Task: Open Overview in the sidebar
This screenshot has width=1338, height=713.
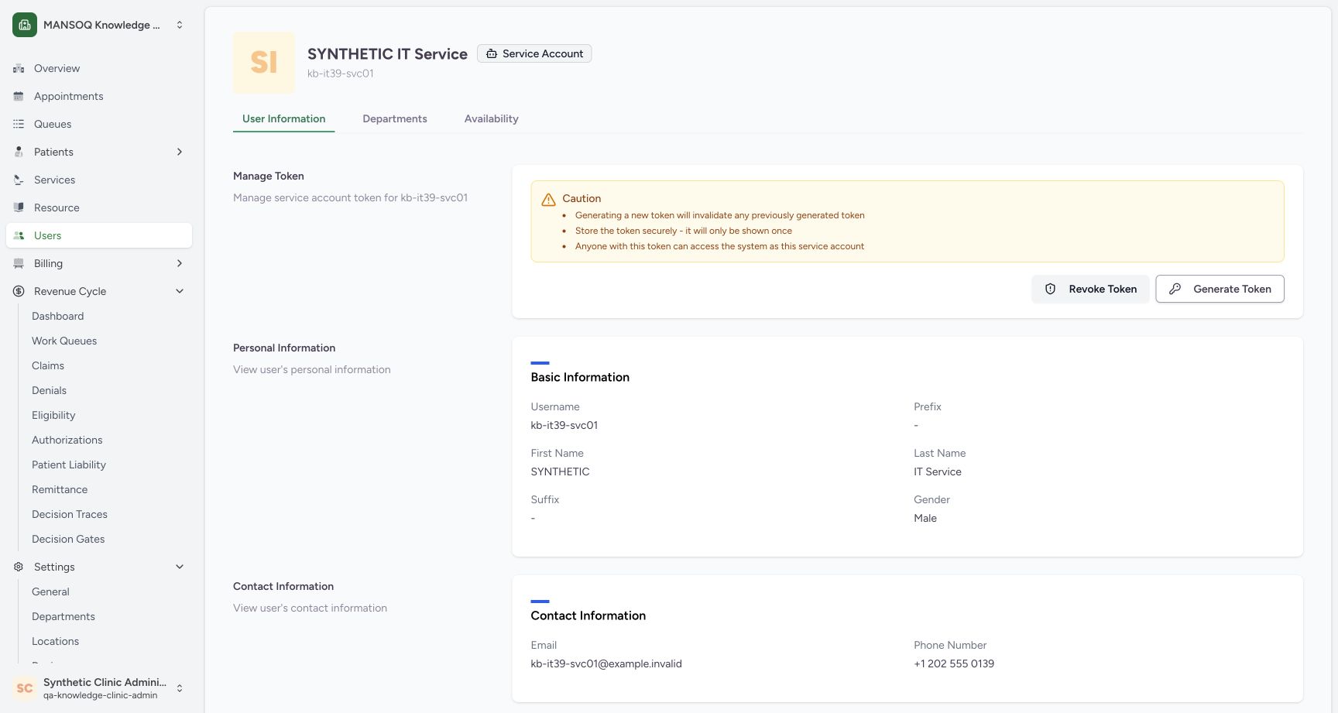Action: tap(99, 68)
